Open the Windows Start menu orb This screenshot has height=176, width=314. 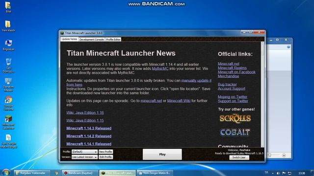coord(6,173)
